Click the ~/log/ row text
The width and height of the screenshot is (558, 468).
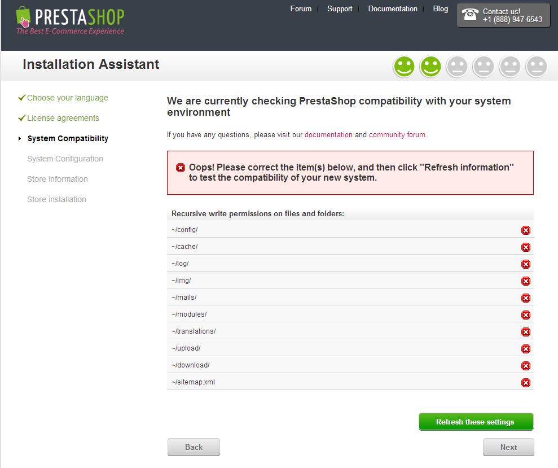180,264
